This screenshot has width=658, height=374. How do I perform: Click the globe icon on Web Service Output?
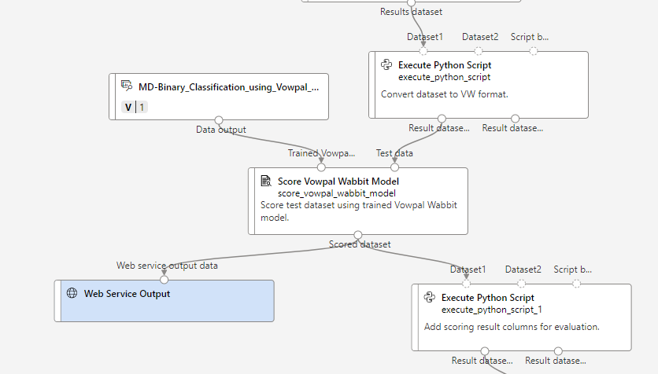point(72,294)
